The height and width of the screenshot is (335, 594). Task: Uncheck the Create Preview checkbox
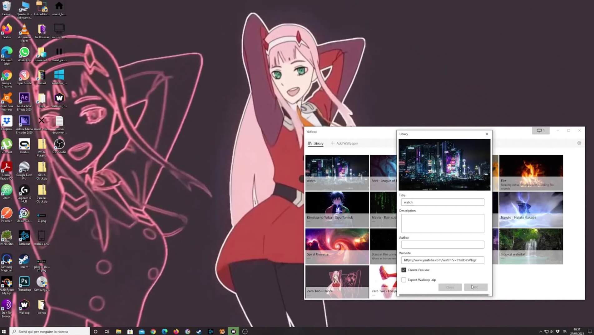[x=404, y=270]
